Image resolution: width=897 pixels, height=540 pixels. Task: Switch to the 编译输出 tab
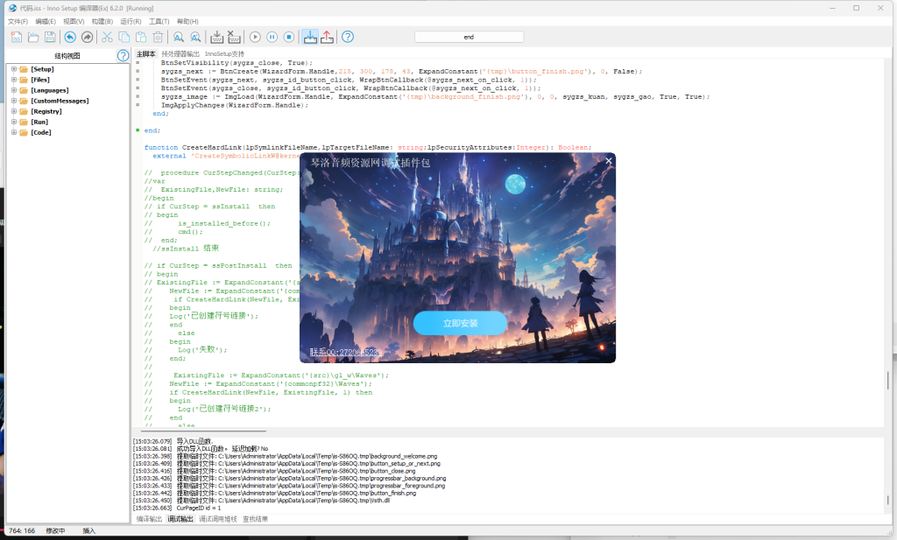149,519
